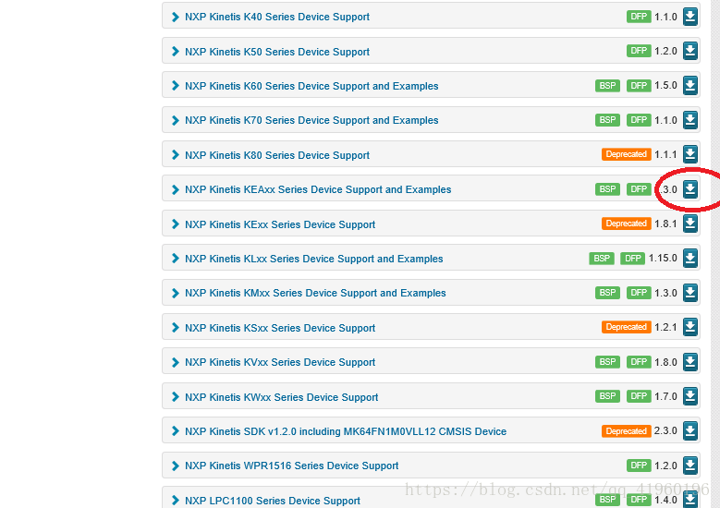Open NXP Kinetis KEAxx Series Device Support link

tap(318, 189)
